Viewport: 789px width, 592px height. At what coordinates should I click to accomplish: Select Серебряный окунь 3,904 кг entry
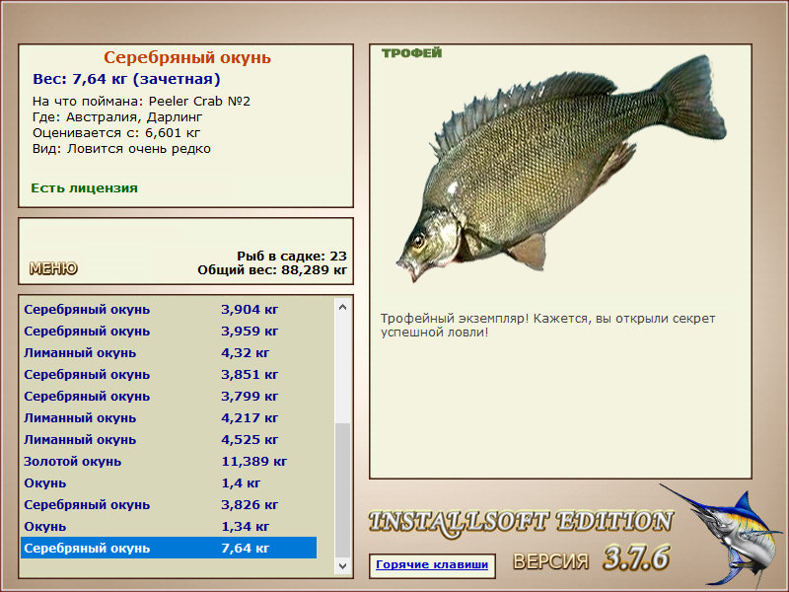[169, 310]
